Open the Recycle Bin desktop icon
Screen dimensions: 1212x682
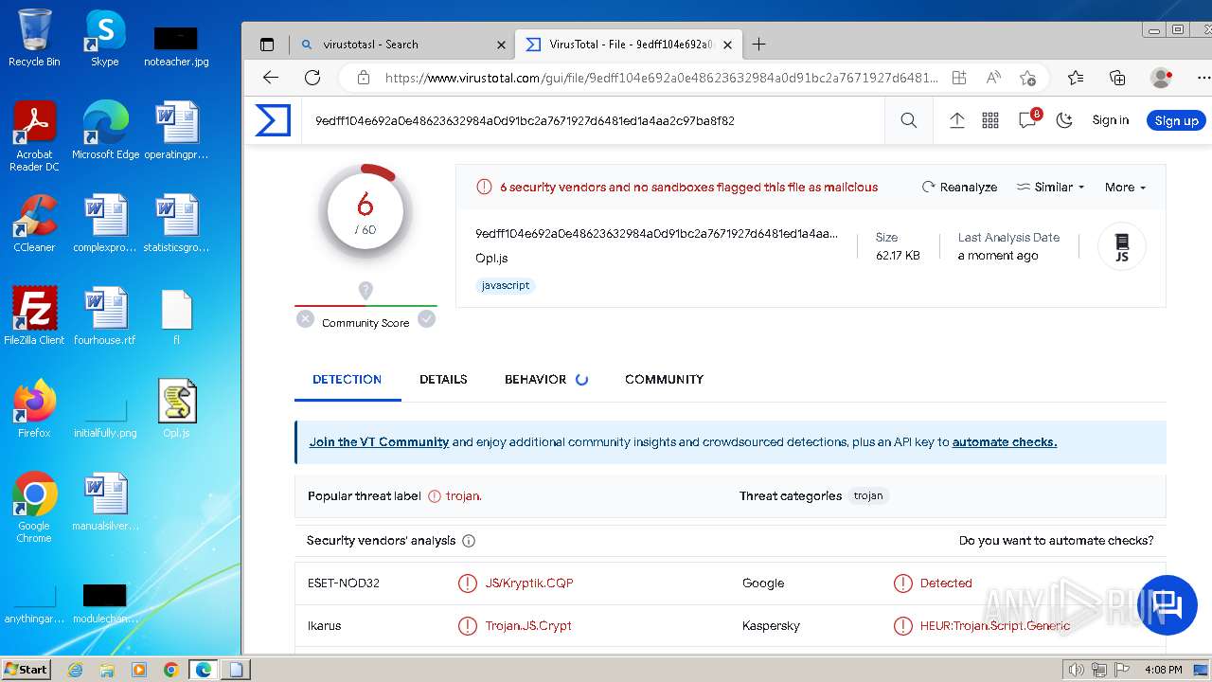(34, 37)
